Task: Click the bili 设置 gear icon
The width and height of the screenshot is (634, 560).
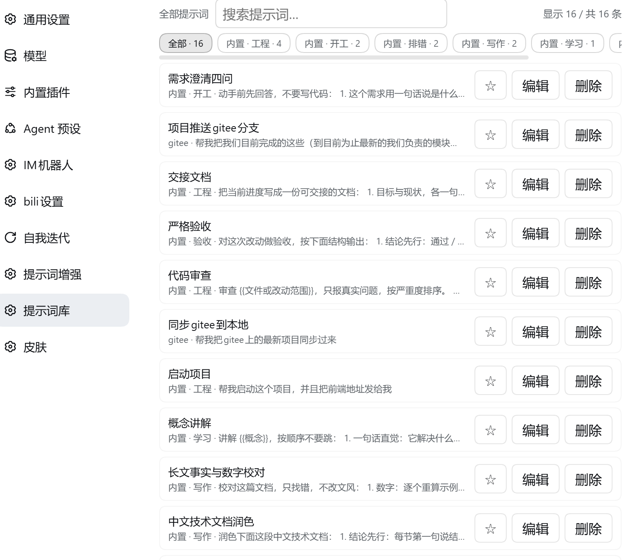Action: coord(10,201)
